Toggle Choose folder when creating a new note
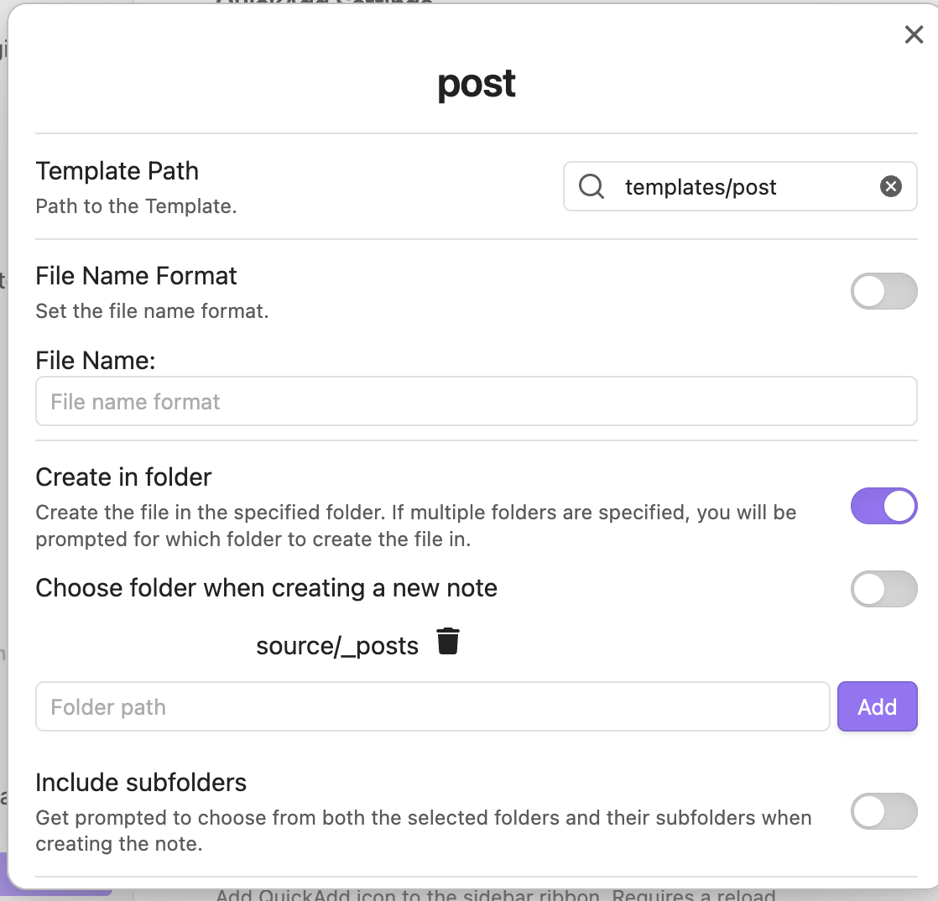938x901 pixels. click(x=883, y=589)
